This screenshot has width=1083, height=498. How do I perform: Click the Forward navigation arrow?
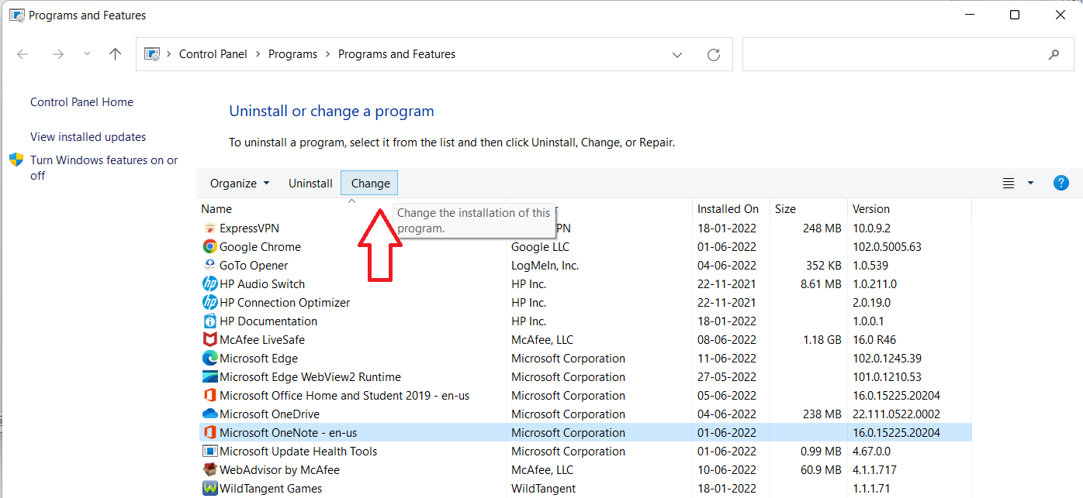point(57,54)
